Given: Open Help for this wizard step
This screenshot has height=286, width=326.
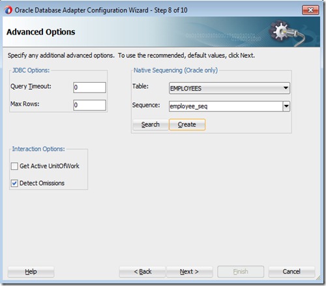Looking at the screenshot, I should [31, 272].
